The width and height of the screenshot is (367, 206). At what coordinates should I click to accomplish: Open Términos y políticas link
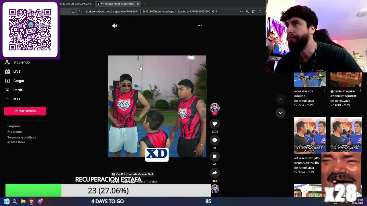point(22,137)
